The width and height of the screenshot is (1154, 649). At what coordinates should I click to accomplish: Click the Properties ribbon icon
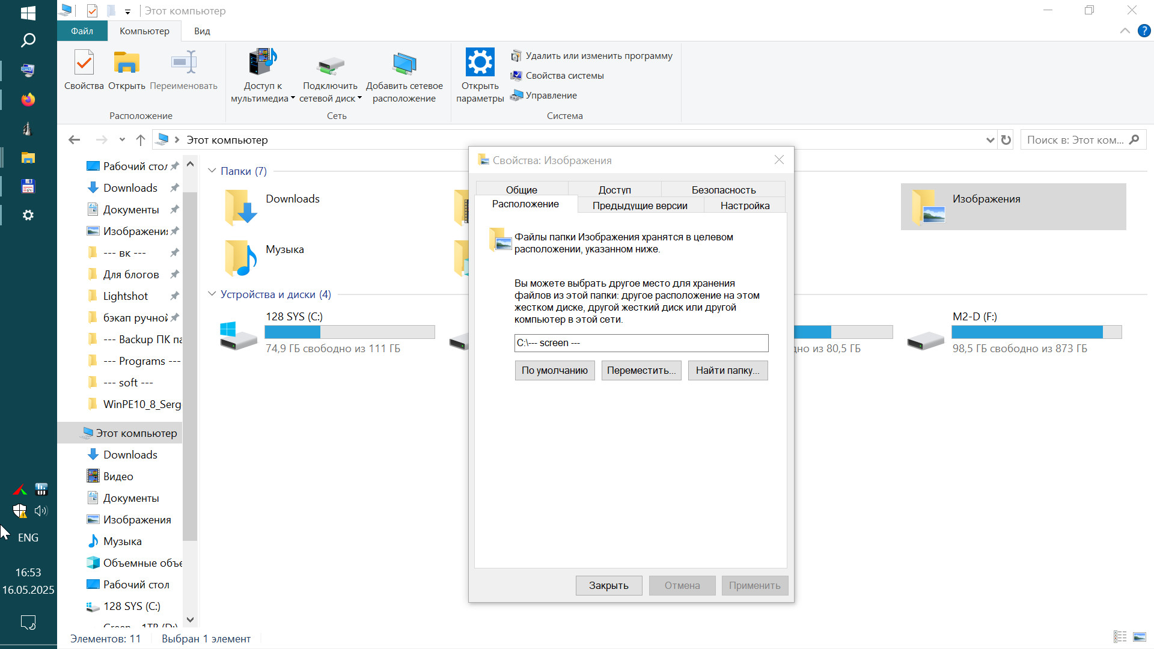(x=84, y=63)
